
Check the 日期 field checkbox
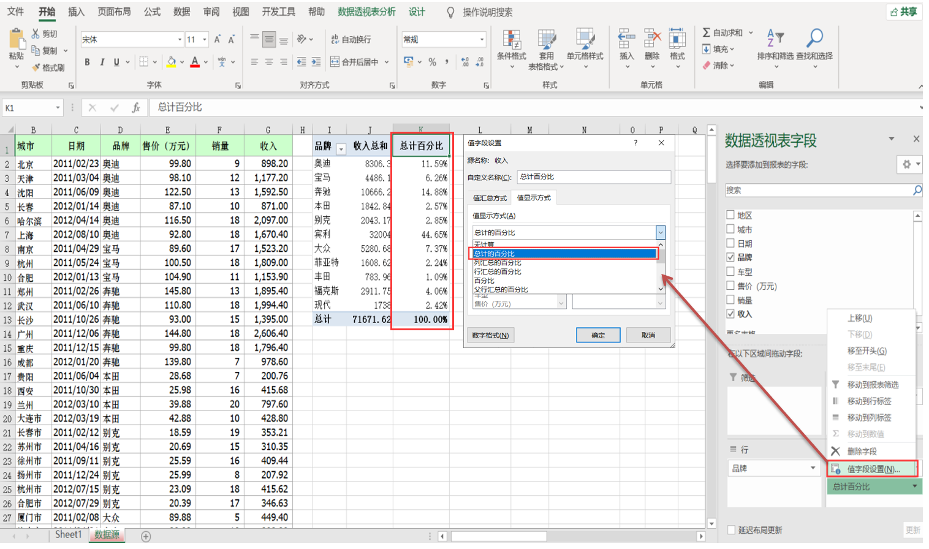click(x=730, y=243)
